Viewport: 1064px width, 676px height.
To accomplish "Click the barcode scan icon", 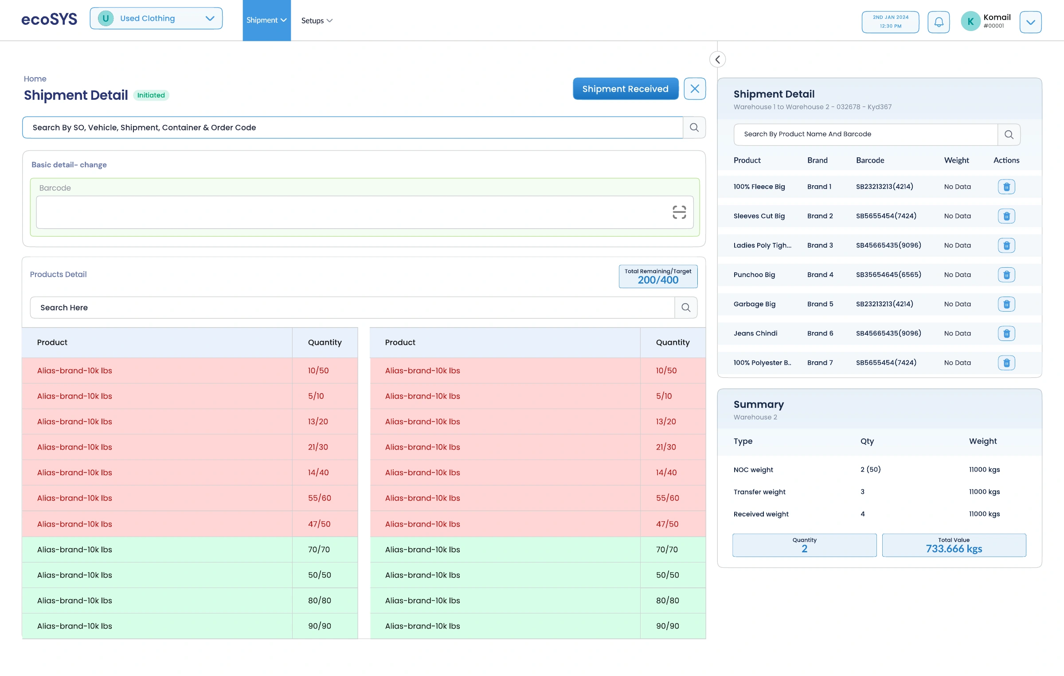I will click(679, 212).
